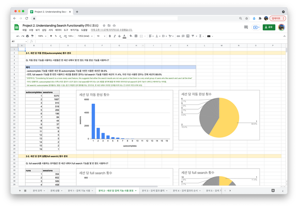The height and width of the screenshot is (208, 298).
Task: Click the Redo icon in the toolbar
Action: click(23, 36)
